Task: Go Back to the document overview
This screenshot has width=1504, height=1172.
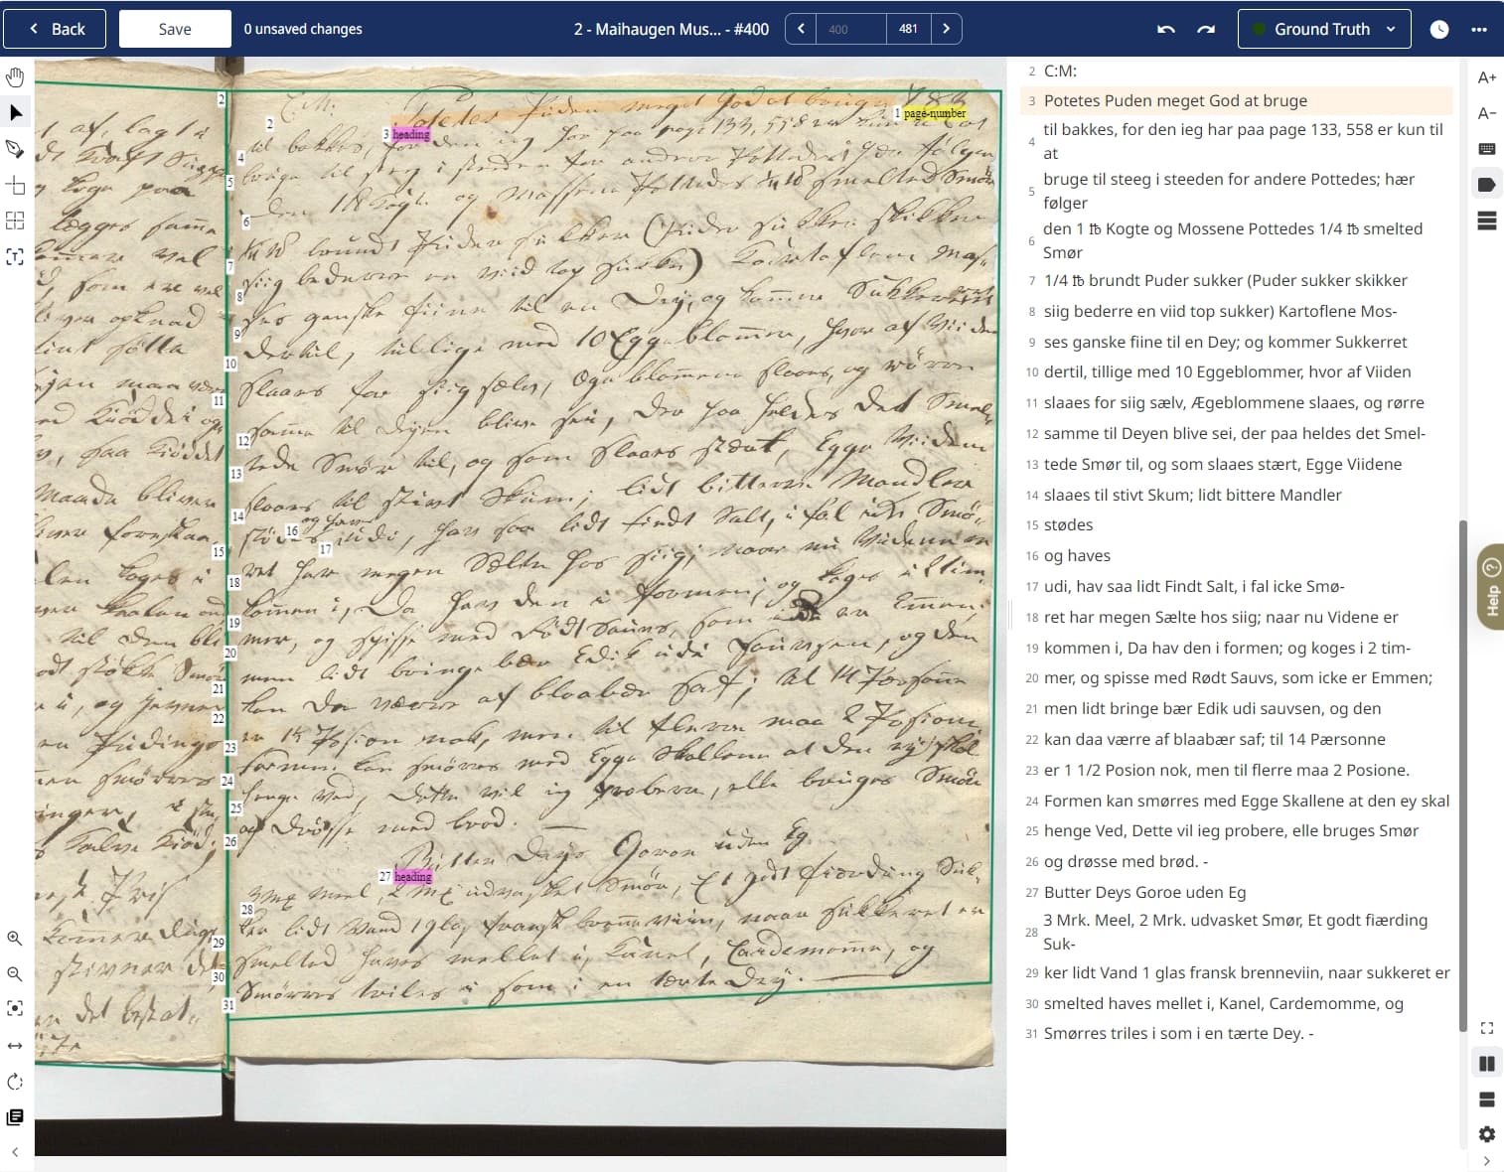Action: 55,29
